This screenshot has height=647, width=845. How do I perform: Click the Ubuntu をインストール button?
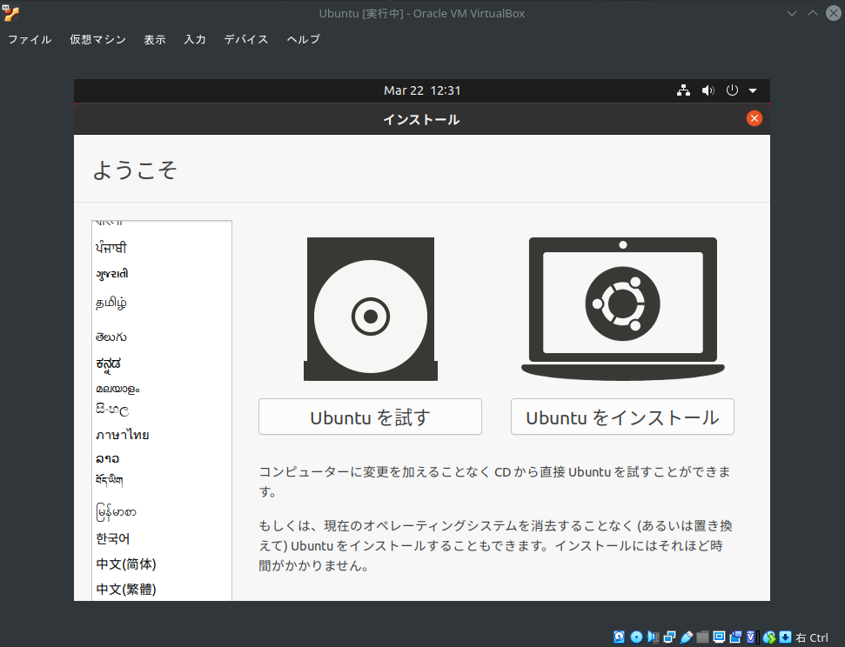[x=622, y=417]
